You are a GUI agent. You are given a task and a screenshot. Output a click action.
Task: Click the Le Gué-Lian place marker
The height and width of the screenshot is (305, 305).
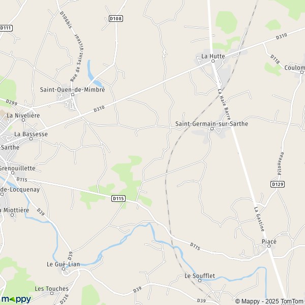[64, 269]
